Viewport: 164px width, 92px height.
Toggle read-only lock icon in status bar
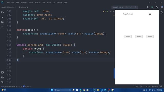161,86
